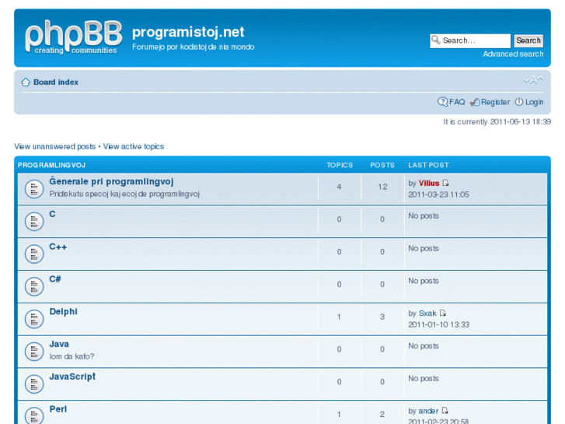565x424 pixels.
Task: Click the LAST POST column header
Action: 428,165
